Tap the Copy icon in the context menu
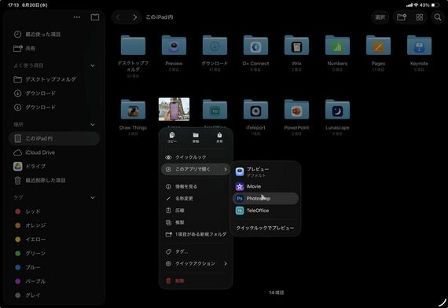 click(x=171, y=137)
